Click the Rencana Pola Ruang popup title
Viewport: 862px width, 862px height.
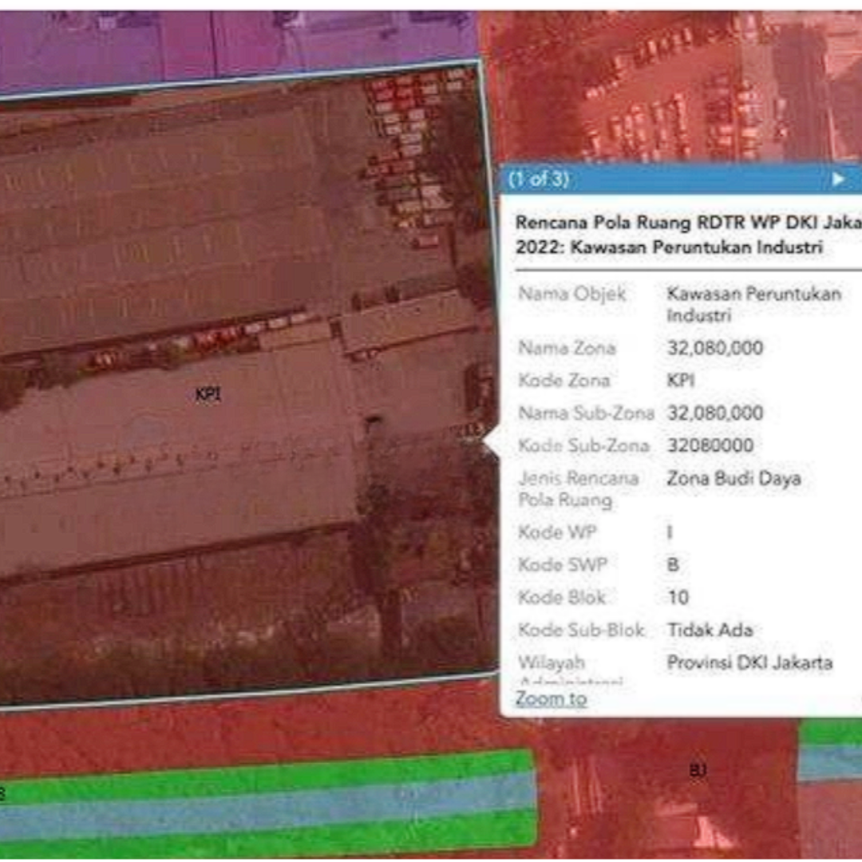(688, 235)
